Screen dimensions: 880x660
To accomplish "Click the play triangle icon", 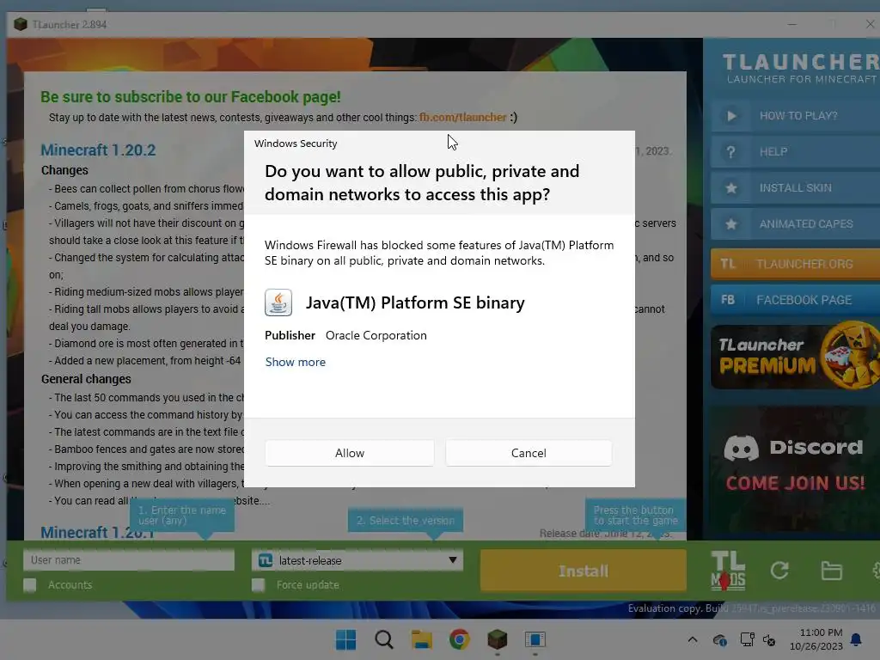I will (730, 116).
